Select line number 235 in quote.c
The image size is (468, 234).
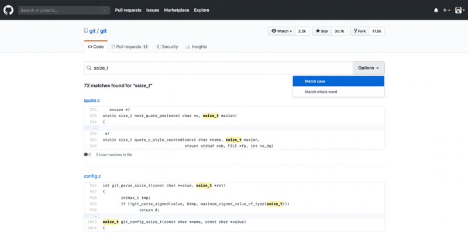(x=93, y=115)
